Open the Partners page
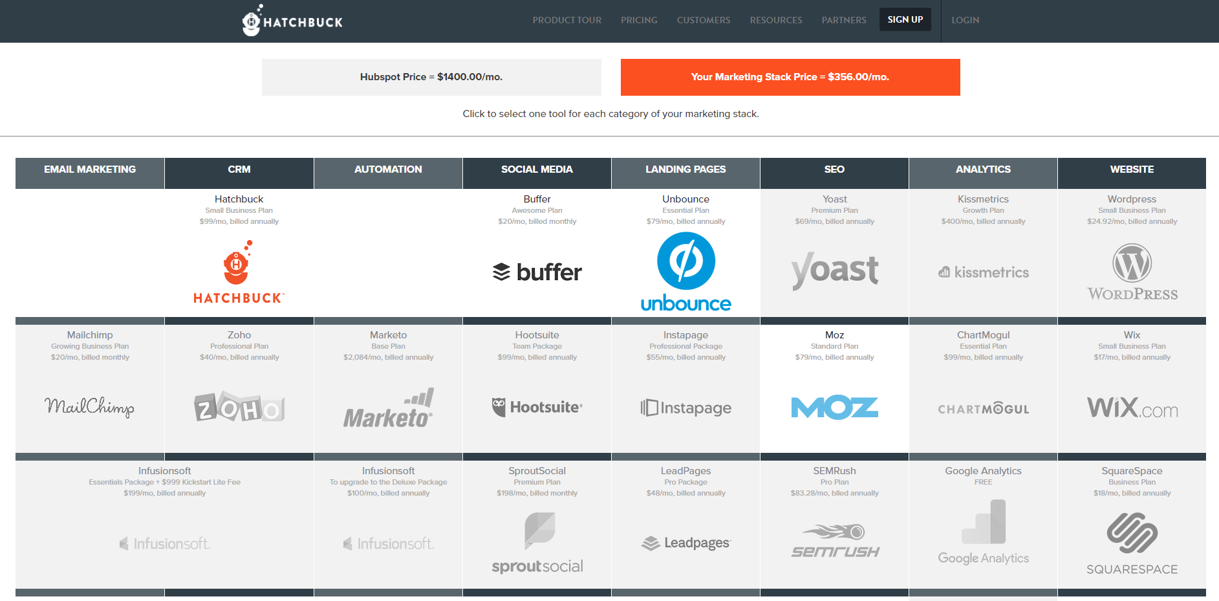 point(844,20)
